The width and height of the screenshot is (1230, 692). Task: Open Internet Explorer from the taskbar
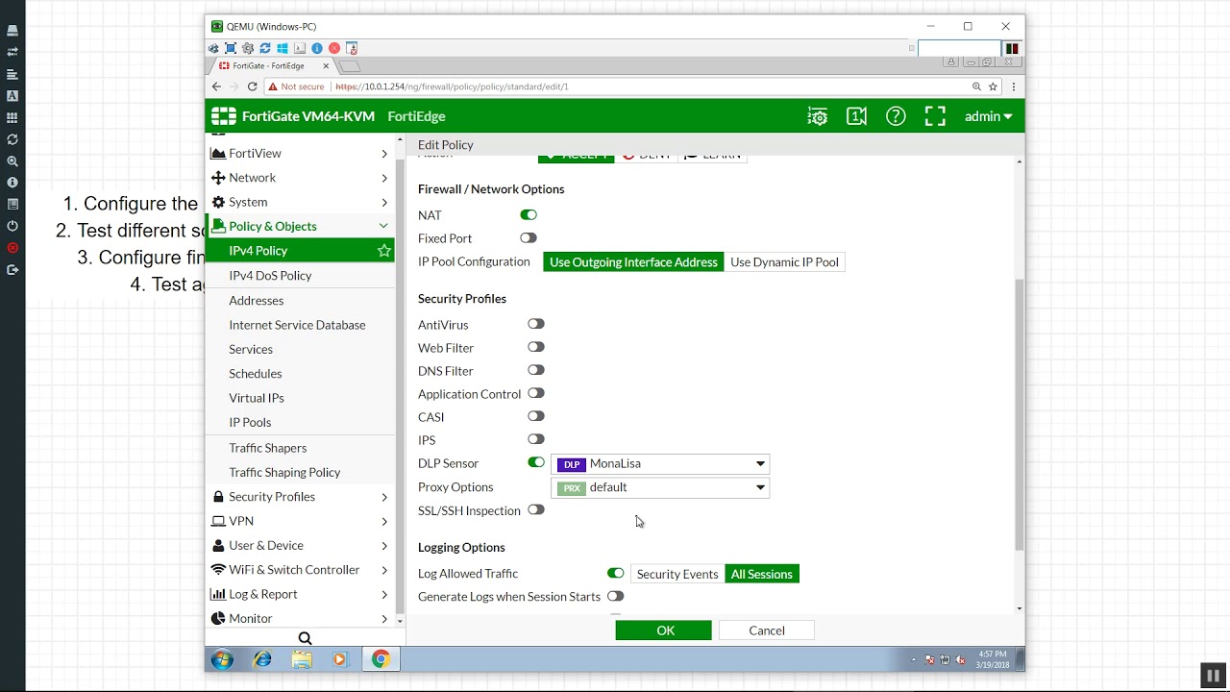[262, 659]
